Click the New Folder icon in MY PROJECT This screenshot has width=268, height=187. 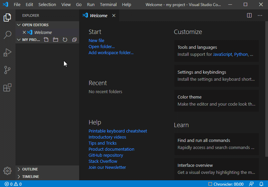pos(55,40)
